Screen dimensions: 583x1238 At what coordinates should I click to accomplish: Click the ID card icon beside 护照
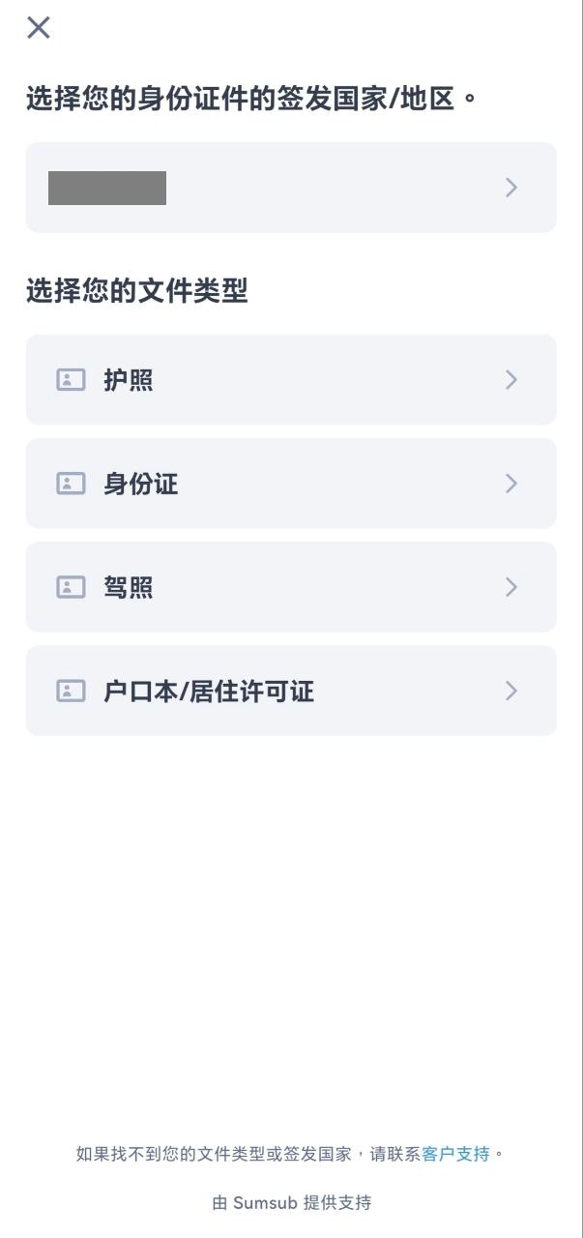tap(71, 380)
